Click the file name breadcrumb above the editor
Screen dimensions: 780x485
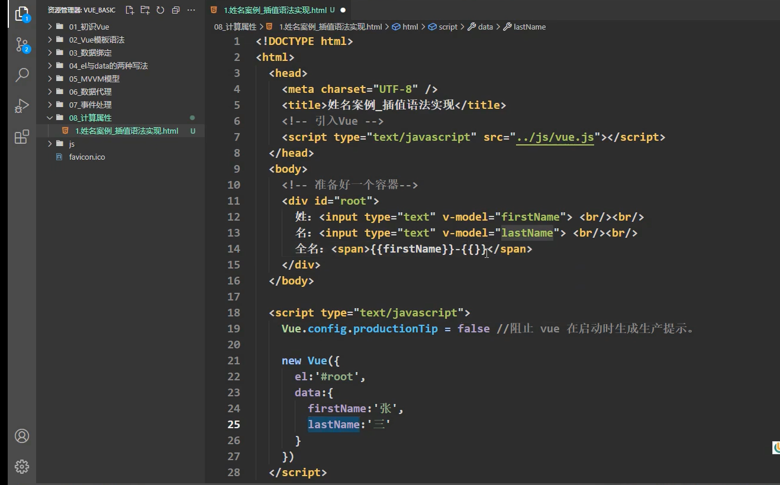pyautogui.click(x=330, y=27)
